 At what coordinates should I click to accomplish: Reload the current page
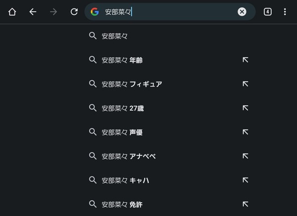[x=74, y=12]
